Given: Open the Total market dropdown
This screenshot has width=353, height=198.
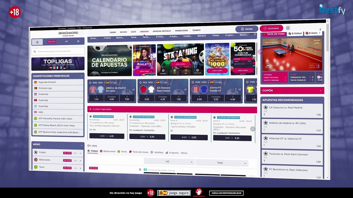Looking at the screenshot, I should (x=222, y=163).
